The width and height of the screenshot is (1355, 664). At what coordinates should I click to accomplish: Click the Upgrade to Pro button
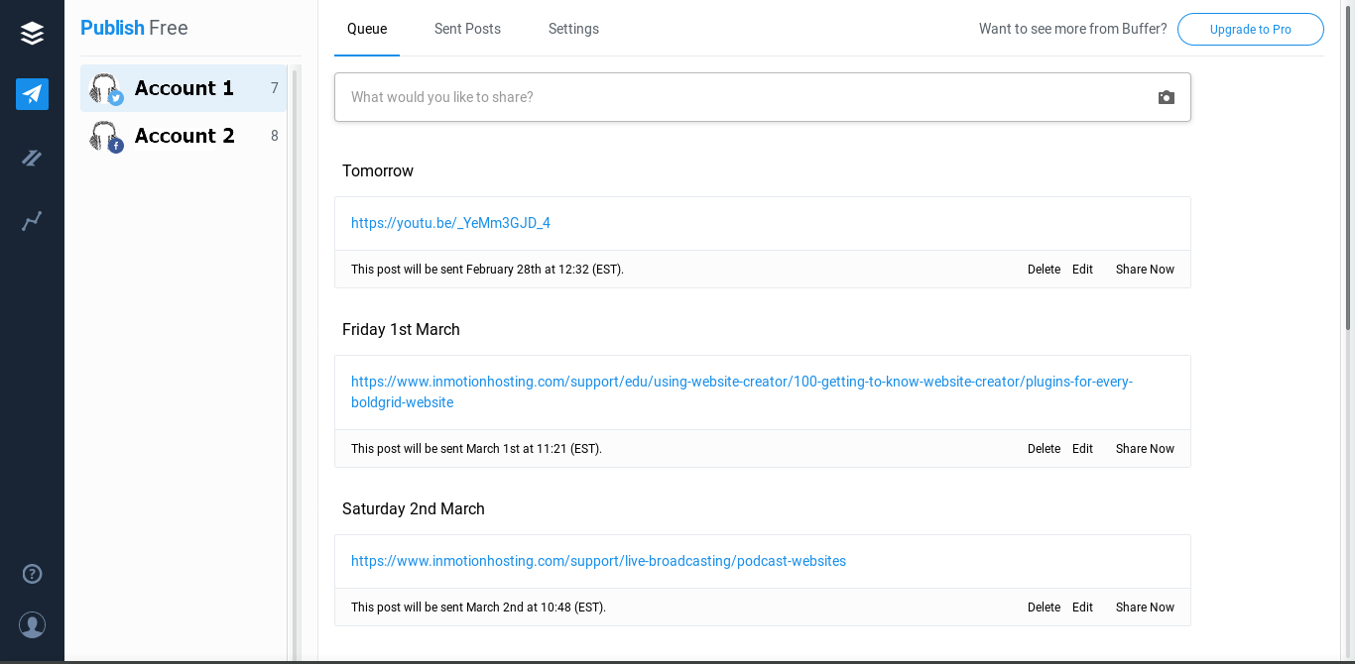pos(1250,30)
